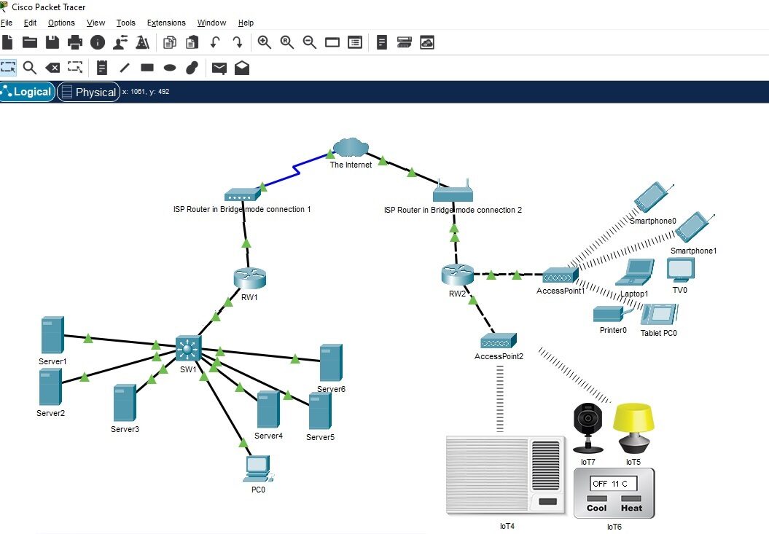The width and height of the screenshot is (769, 534).
Task: Click the Print icon in toolbar
Action: [75, 42]
